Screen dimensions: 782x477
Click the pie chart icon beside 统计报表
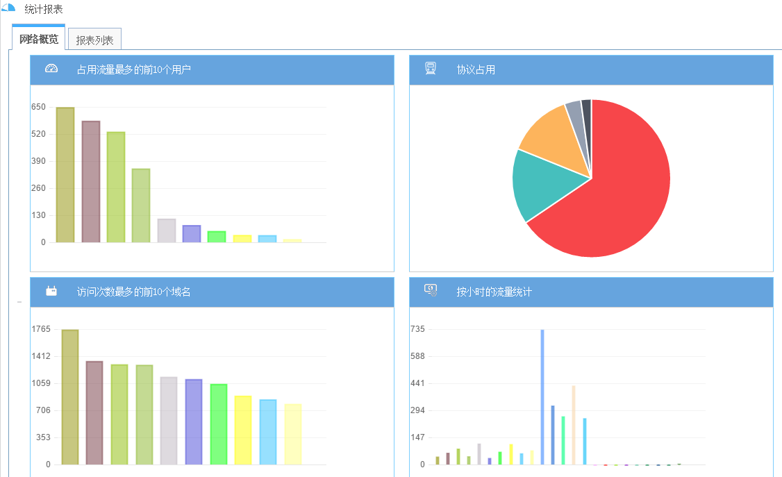click(x=8, y=8)
